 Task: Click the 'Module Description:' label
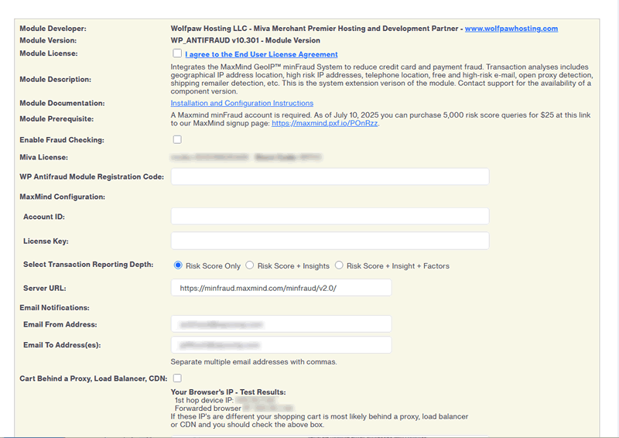click(x=55, y=80)
